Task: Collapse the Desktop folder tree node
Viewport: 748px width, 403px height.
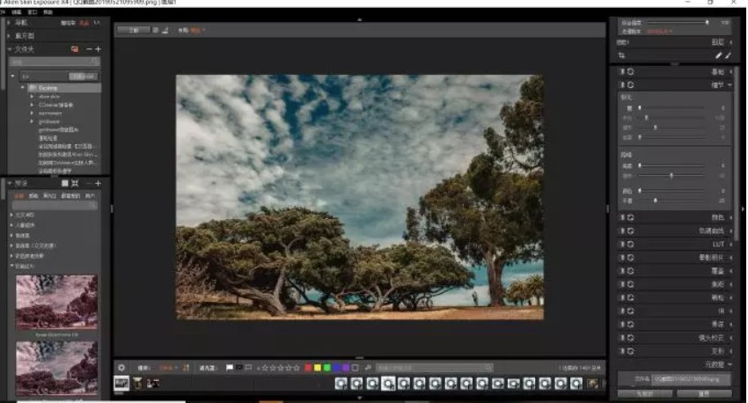Action: 22,89
